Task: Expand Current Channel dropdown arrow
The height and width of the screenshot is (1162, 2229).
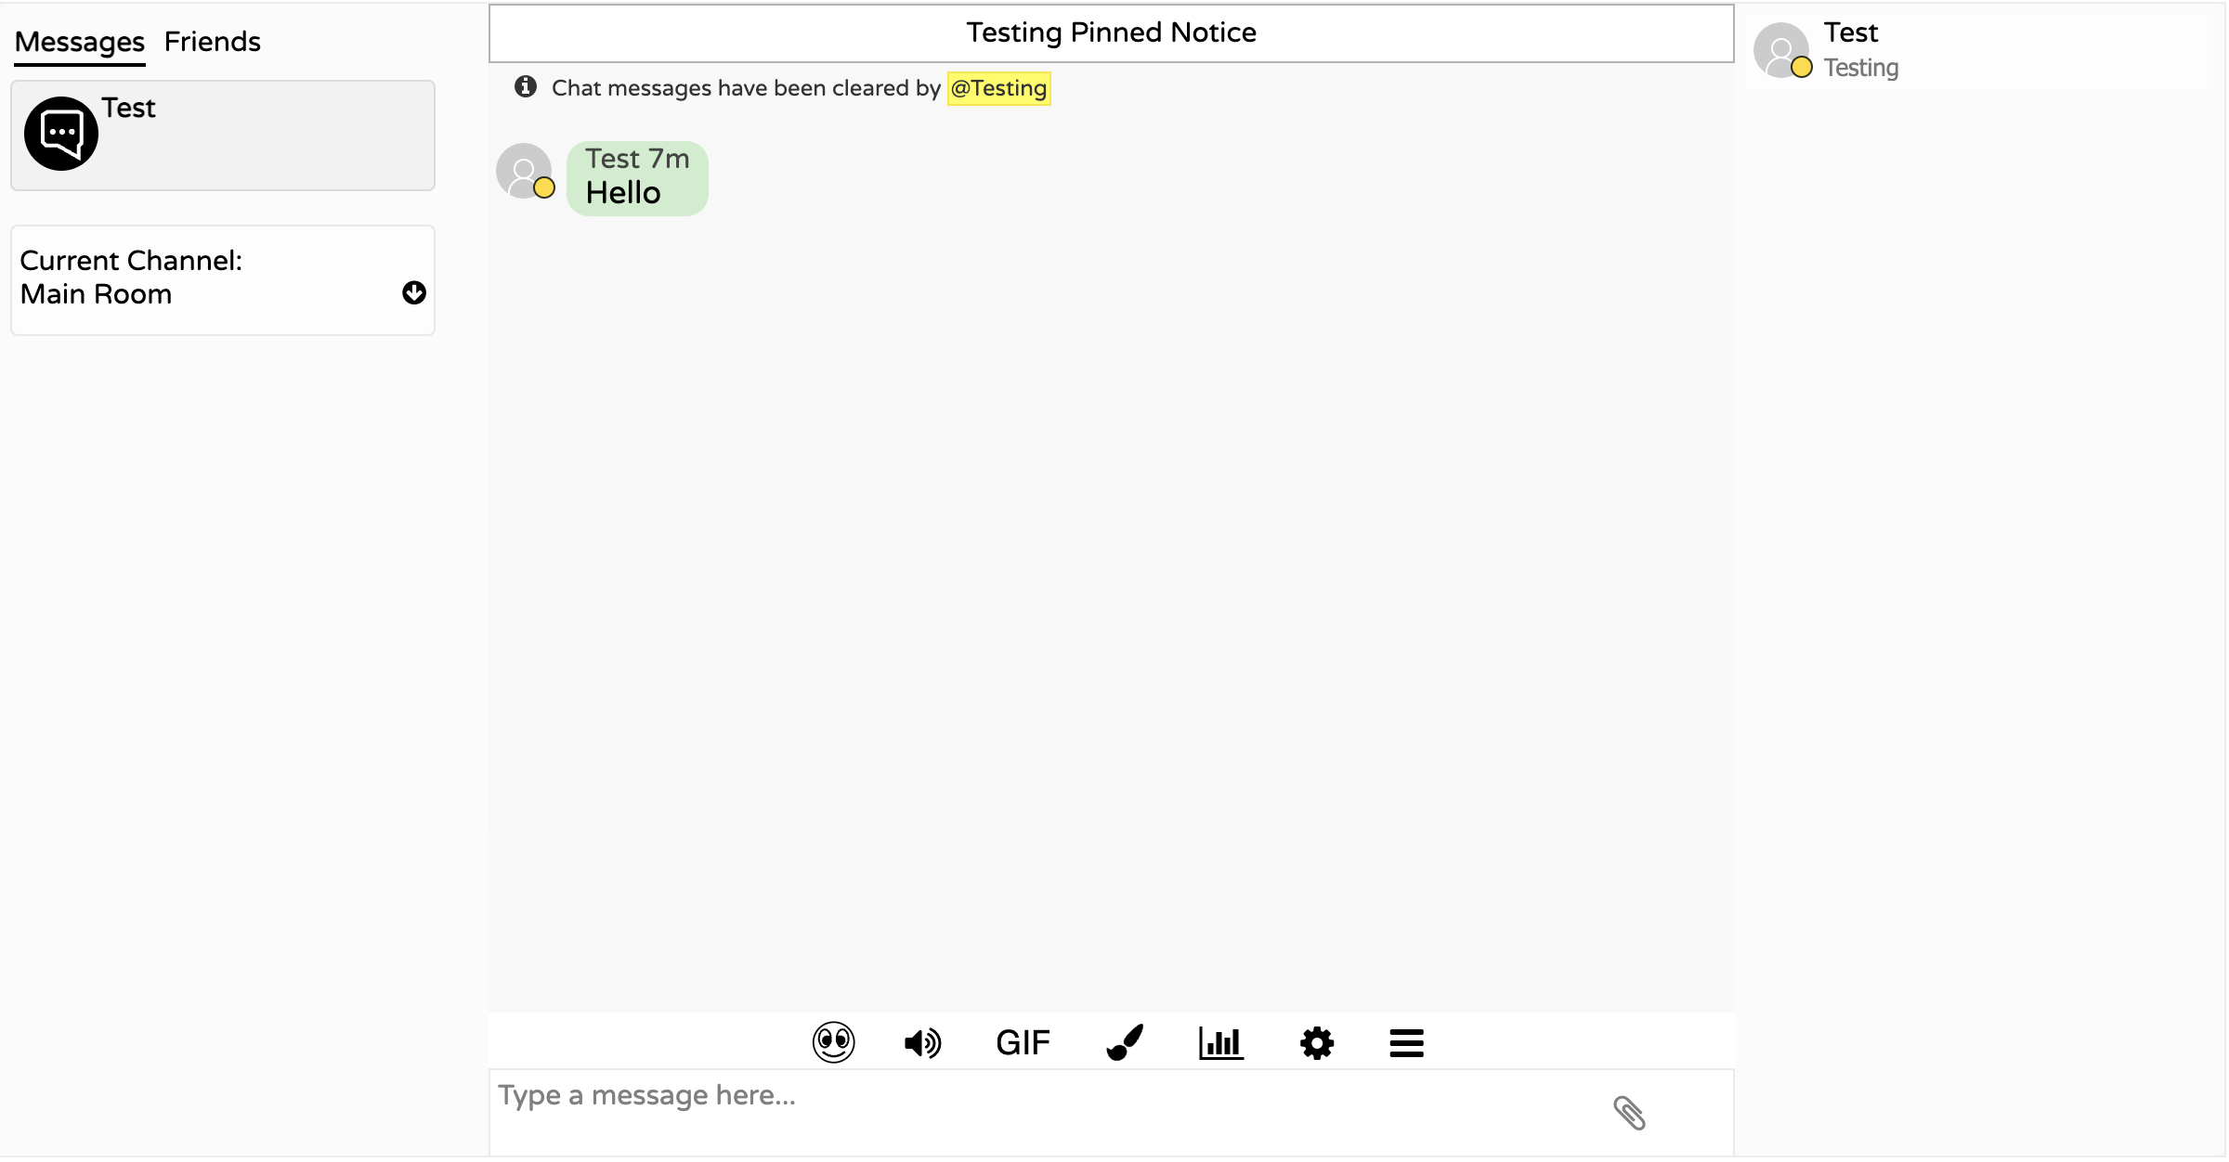Action: pos(414,293)
